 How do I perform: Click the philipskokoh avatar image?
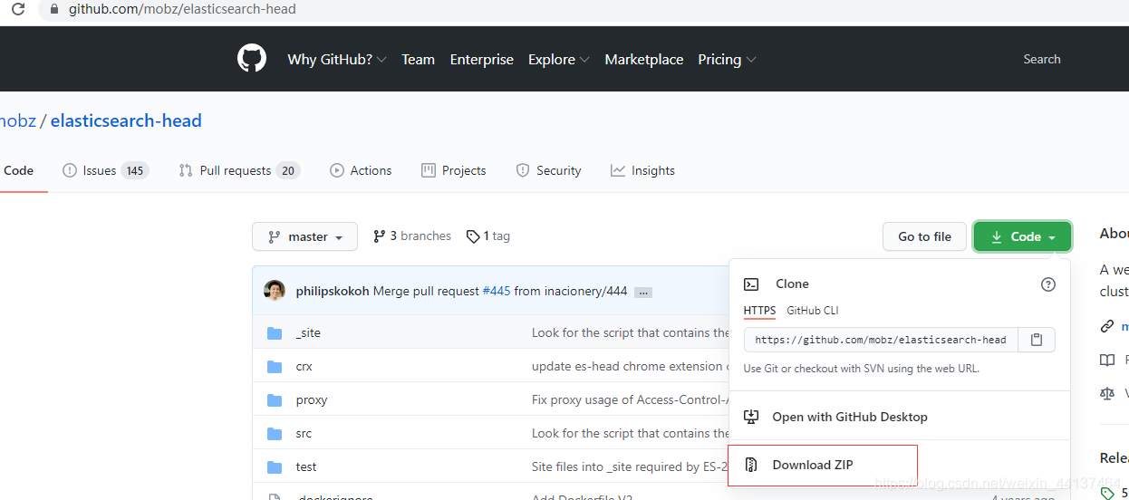[x=275, y=291]
